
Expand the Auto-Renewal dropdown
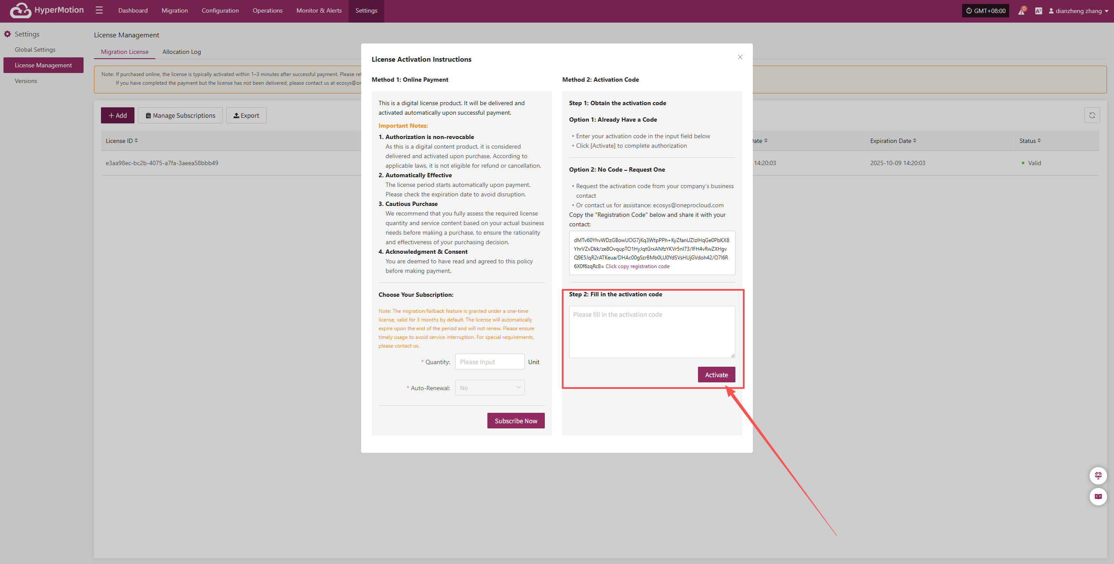[x=490, y=388]
